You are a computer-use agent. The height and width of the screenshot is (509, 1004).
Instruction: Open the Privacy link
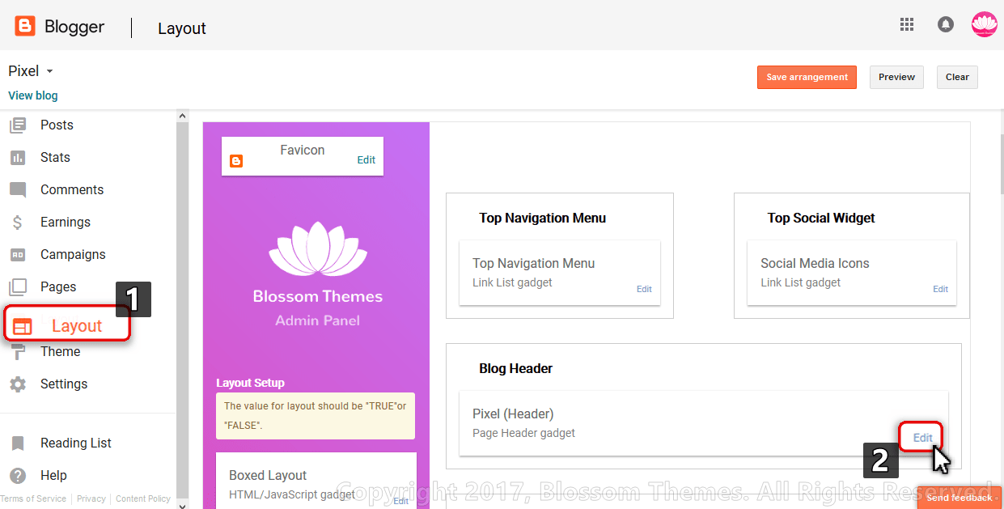click(x=91, y=498)
